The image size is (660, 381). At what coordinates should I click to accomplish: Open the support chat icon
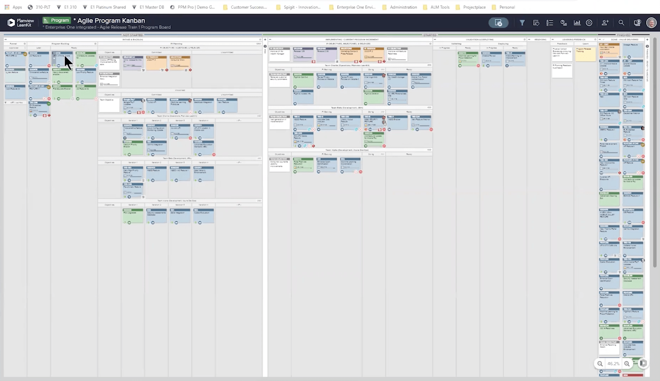click(x=637, y=23)
